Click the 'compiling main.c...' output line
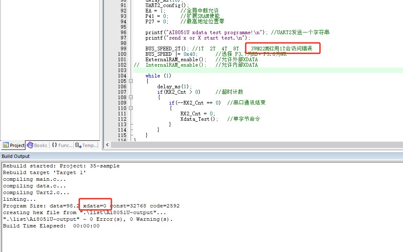Viewport: 403px width, 252px height. click(35, 179)
